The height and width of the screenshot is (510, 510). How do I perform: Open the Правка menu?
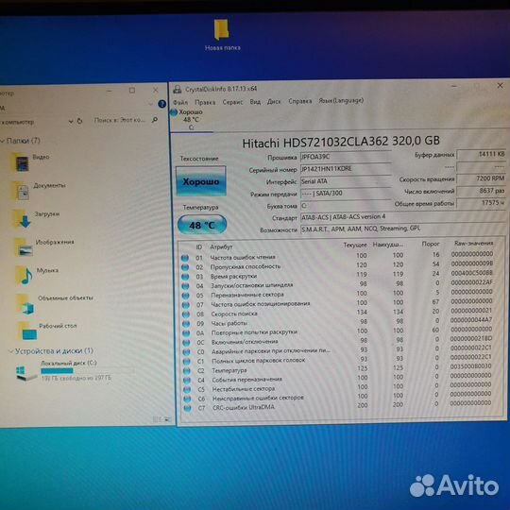(205, 102)
